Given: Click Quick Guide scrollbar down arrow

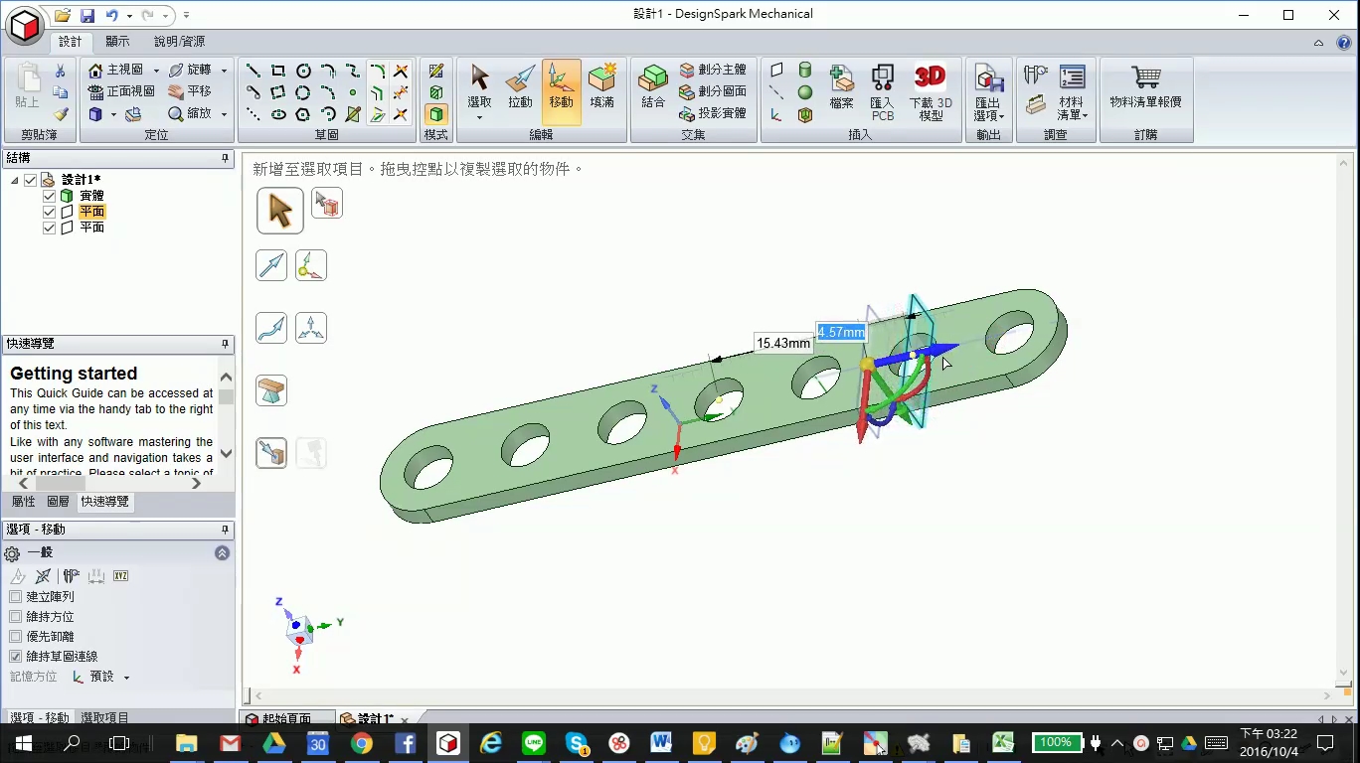Looking at the screenshot, I should pyautogui.click(x=226, y=453).
